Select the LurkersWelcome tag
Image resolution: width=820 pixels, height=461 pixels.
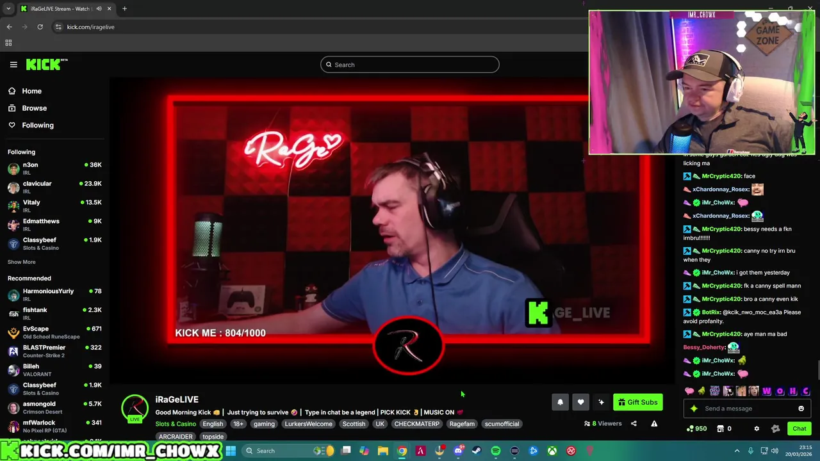pyautogui.click(x=309, y=424)
